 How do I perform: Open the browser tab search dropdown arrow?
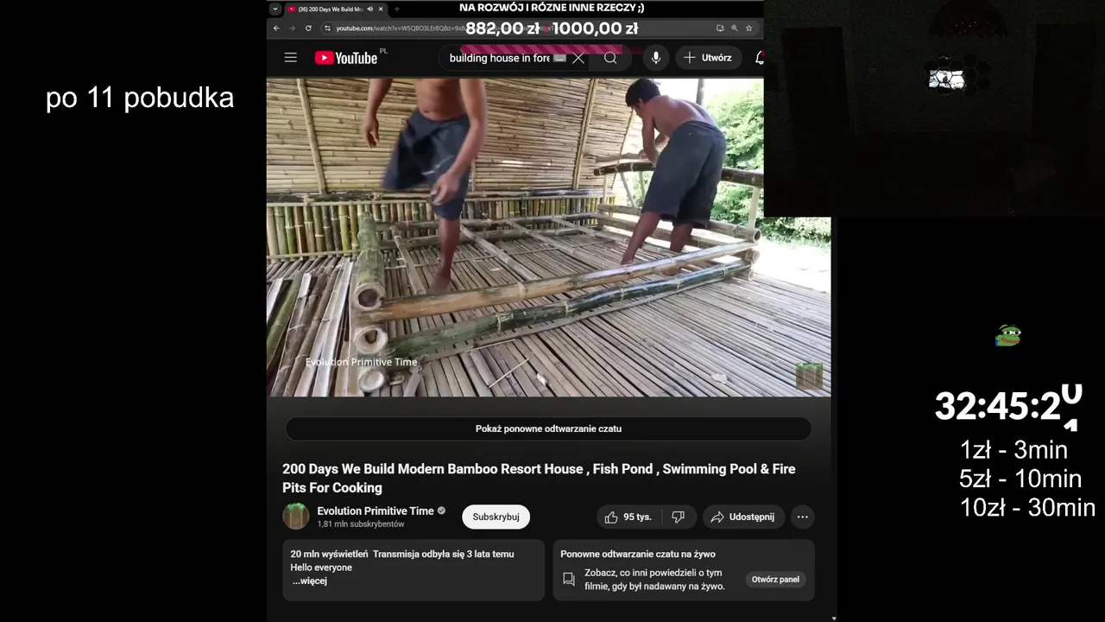275,9
